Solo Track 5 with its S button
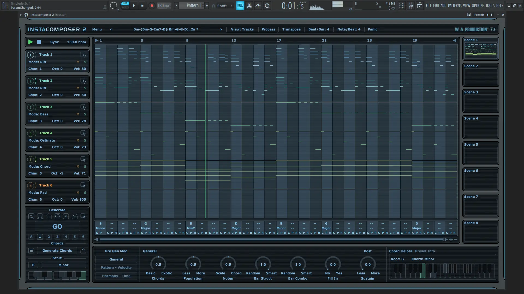This screenshot has height=294, width=524. pos(85,167)
